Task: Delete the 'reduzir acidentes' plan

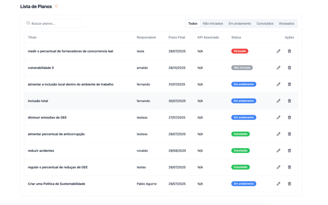Action: [x=289, y=150]
